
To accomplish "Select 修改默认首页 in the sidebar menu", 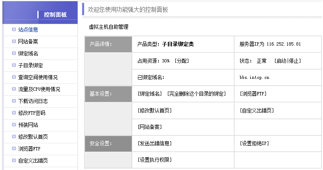I will pos(33,137).
